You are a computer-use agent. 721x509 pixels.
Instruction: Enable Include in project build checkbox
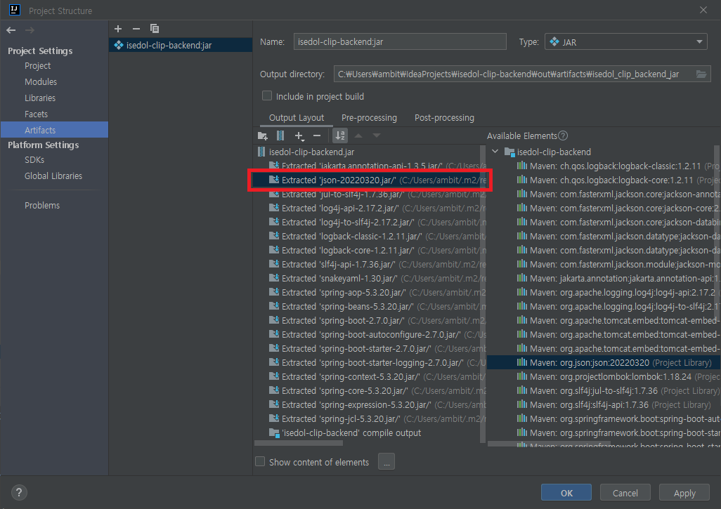coord(267,96)
